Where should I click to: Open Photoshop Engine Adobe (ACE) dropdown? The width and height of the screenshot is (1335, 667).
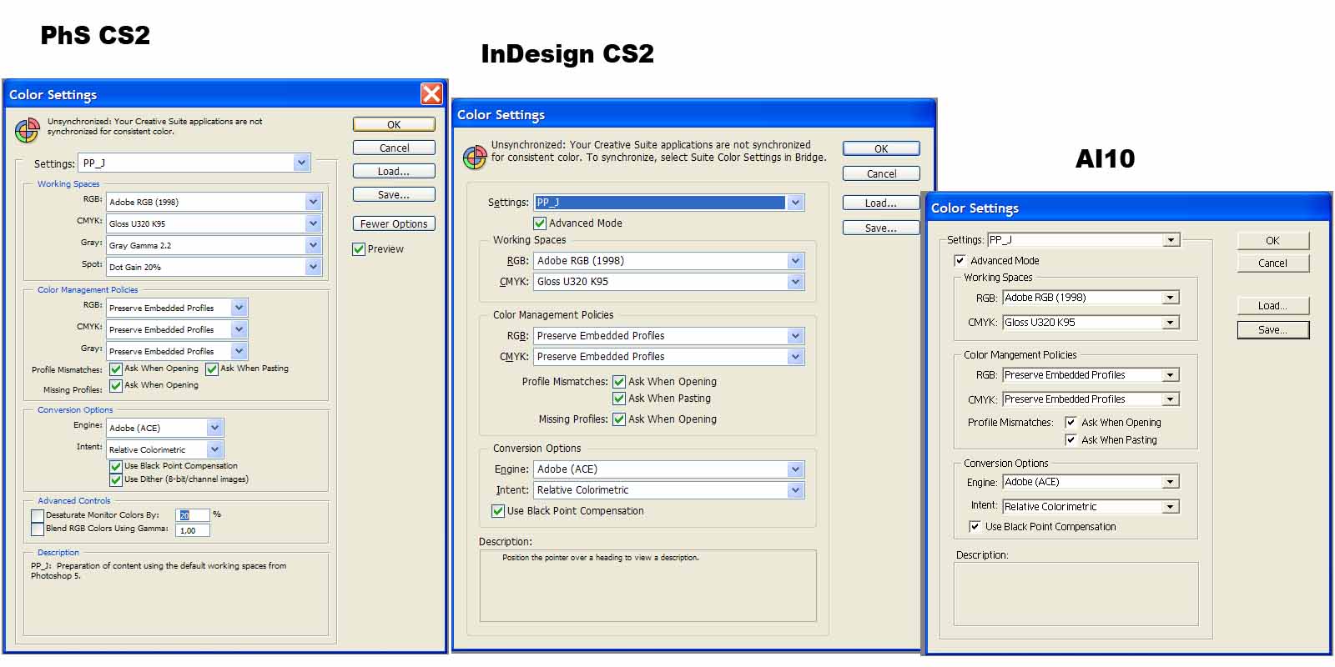point(165,428)
